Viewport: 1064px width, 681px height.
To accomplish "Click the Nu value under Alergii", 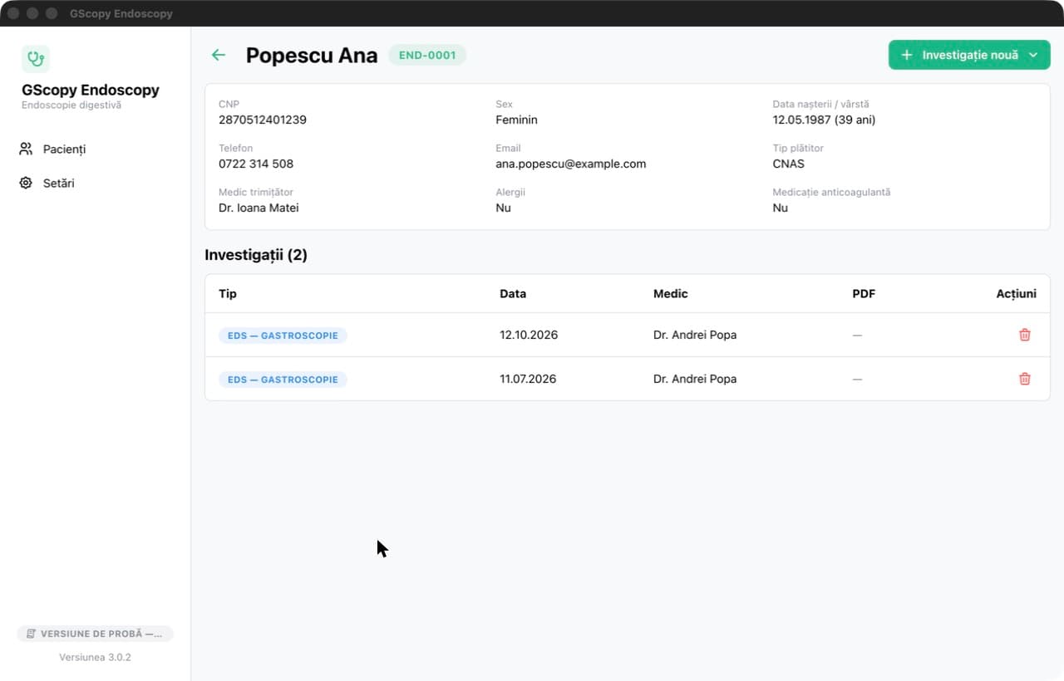I will coord(503,208).
